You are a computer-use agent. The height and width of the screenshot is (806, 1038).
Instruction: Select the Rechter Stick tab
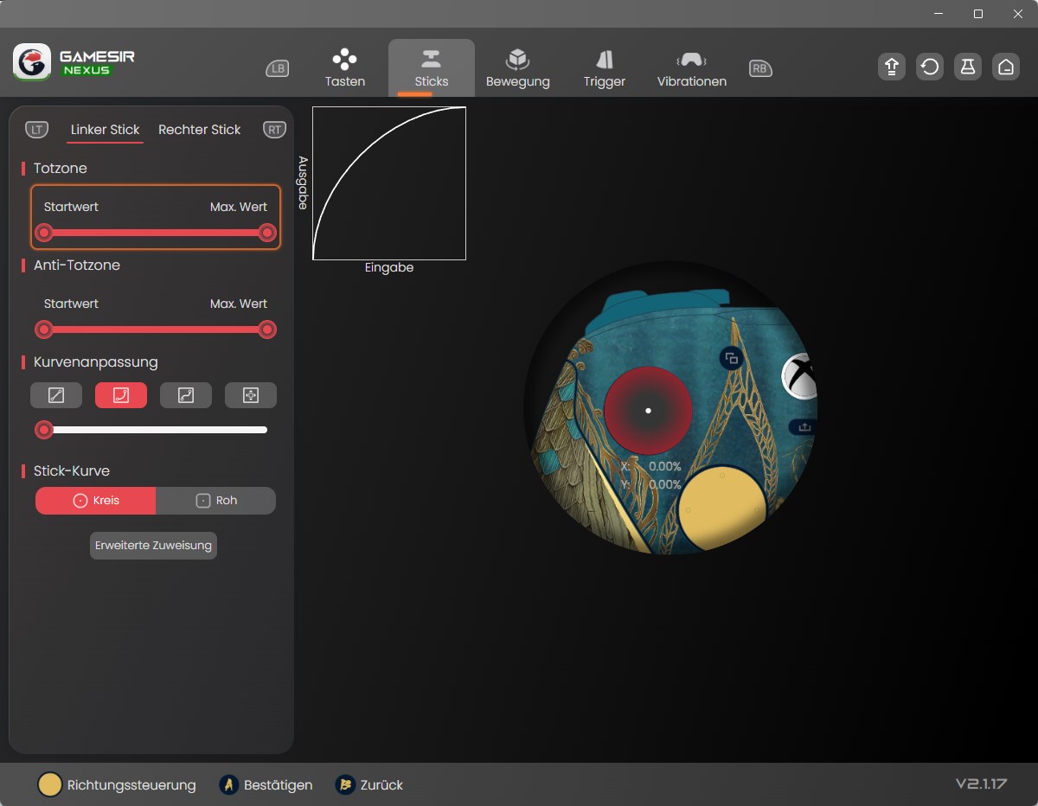(x=200, y=130)
